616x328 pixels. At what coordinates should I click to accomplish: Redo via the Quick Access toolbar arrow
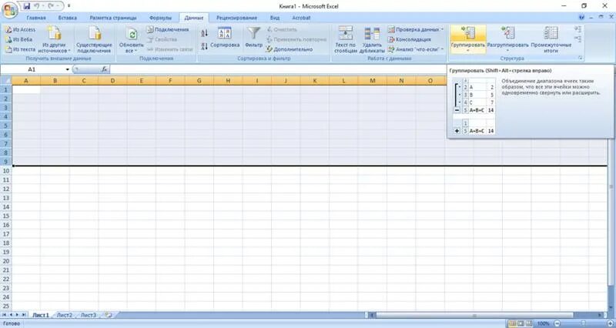(51, 6)
